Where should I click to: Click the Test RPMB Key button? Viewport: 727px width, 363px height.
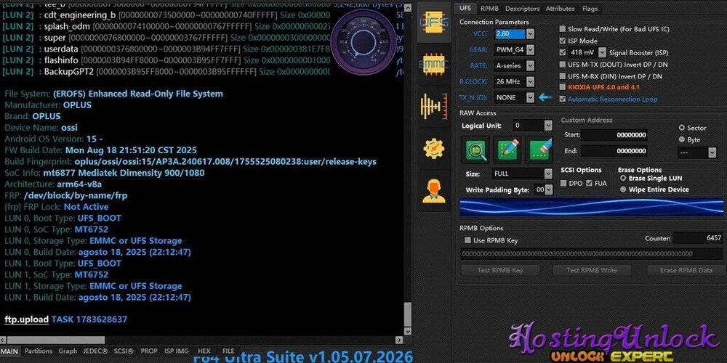pos(500,270)
